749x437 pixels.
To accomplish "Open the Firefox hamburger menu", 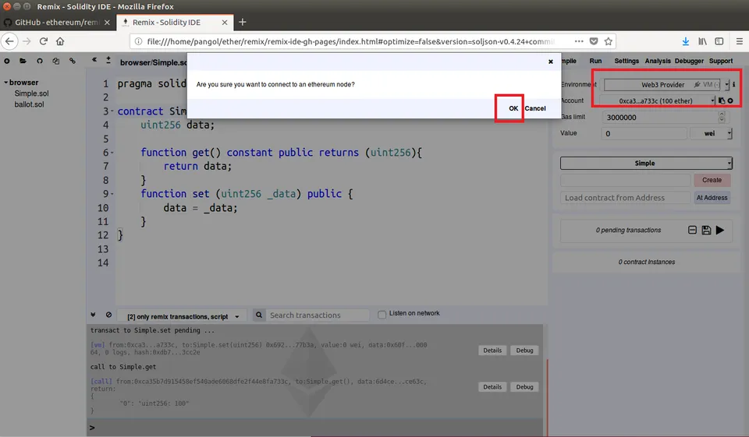I will (x=739, y=41).
